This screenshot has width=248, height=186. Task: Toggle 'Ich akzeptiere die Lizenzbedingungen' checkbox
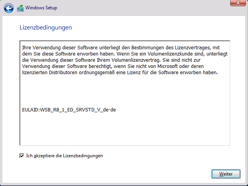22,156
